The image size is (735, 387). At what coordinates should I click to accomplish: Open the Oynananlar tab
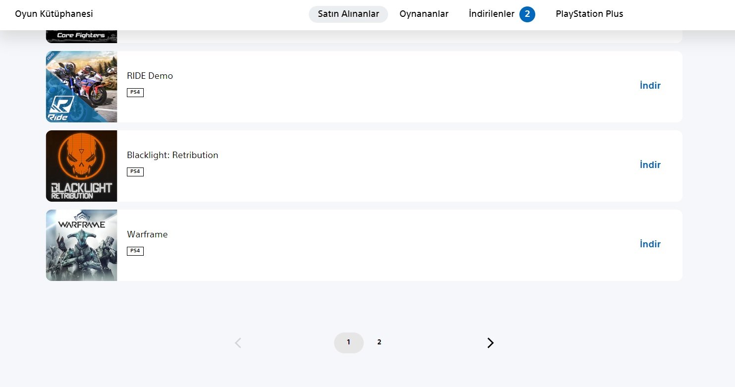pos(424,14)
